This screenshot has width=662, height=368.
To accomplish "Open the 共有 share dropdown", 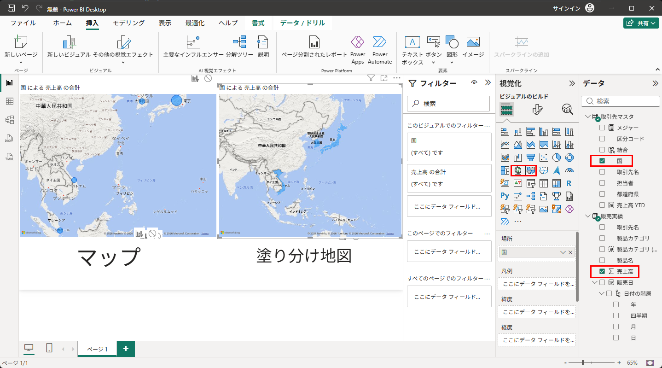I will click(x=641, y=23).
